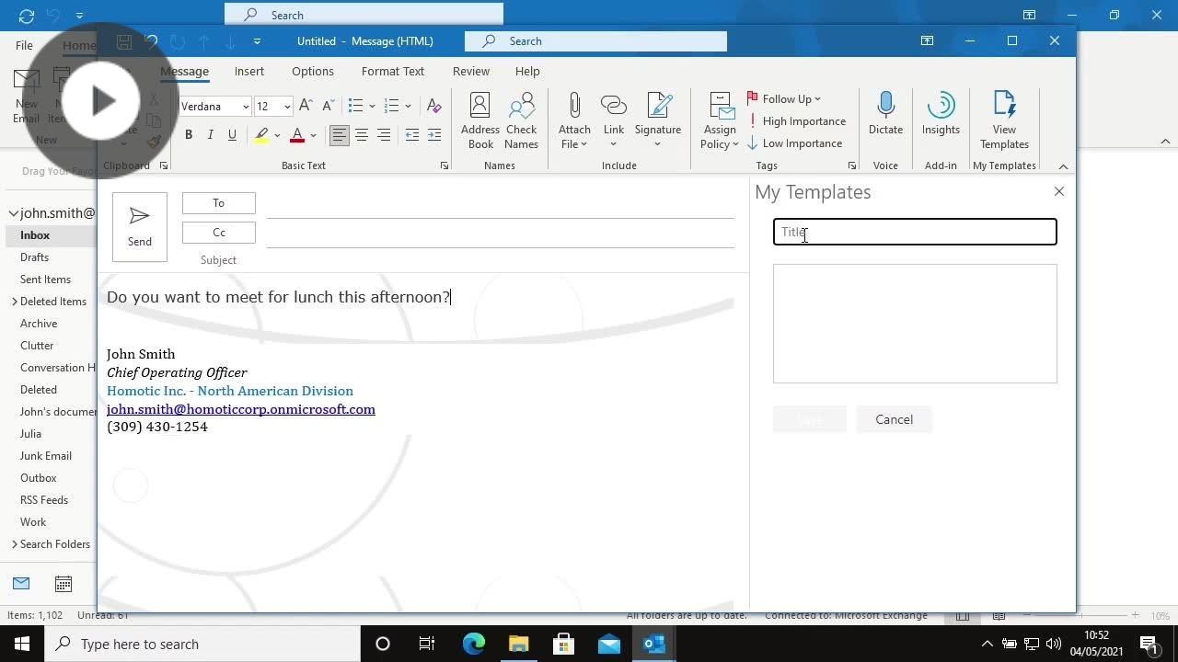Image resolution: width=1178 pixels, height=662 pixels.
Task: Toggle bulleted list formatting
Action: [355, 106]
